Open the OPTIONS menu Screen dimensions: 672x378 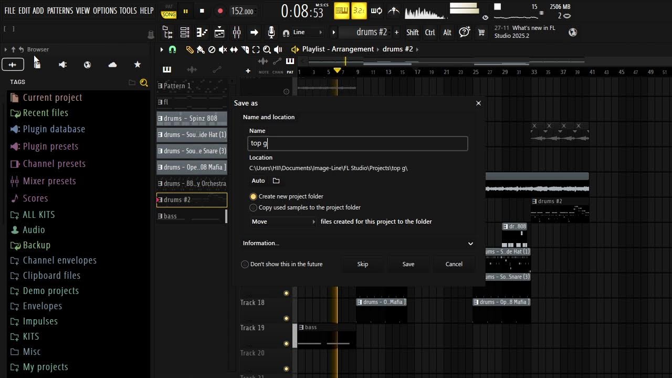click(x=104, y=10)
